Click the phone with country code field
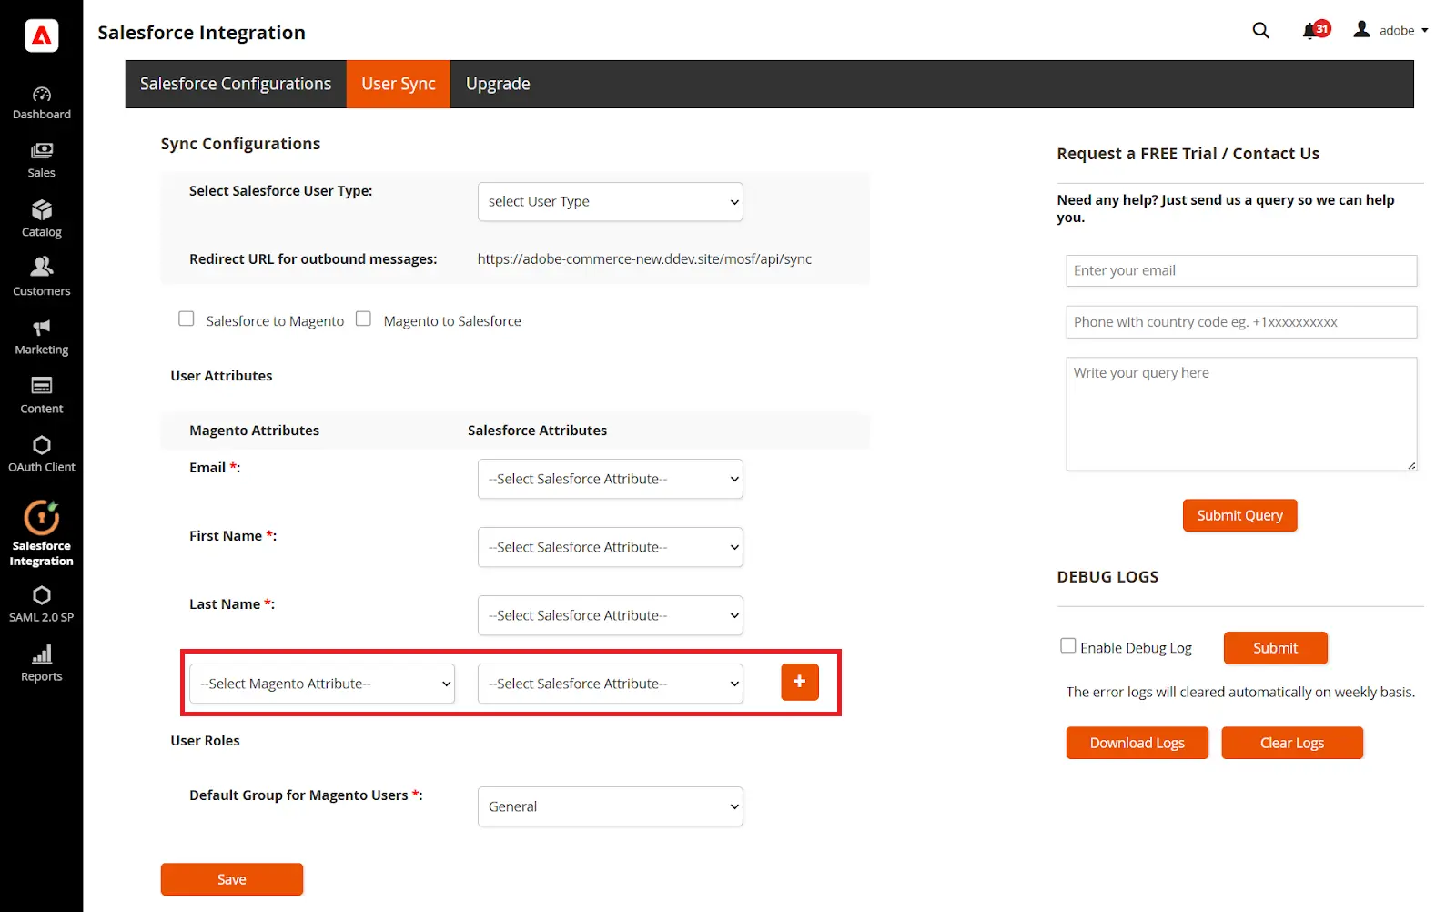 coord(1241,322)
